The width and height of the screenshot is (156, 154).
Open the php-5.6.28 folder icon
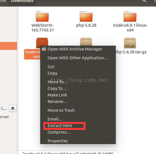click(86, 16)
